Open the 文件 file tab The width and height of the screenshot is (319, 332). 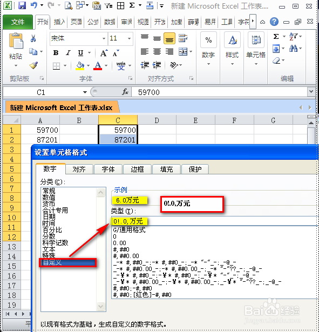tap(18, 22)
